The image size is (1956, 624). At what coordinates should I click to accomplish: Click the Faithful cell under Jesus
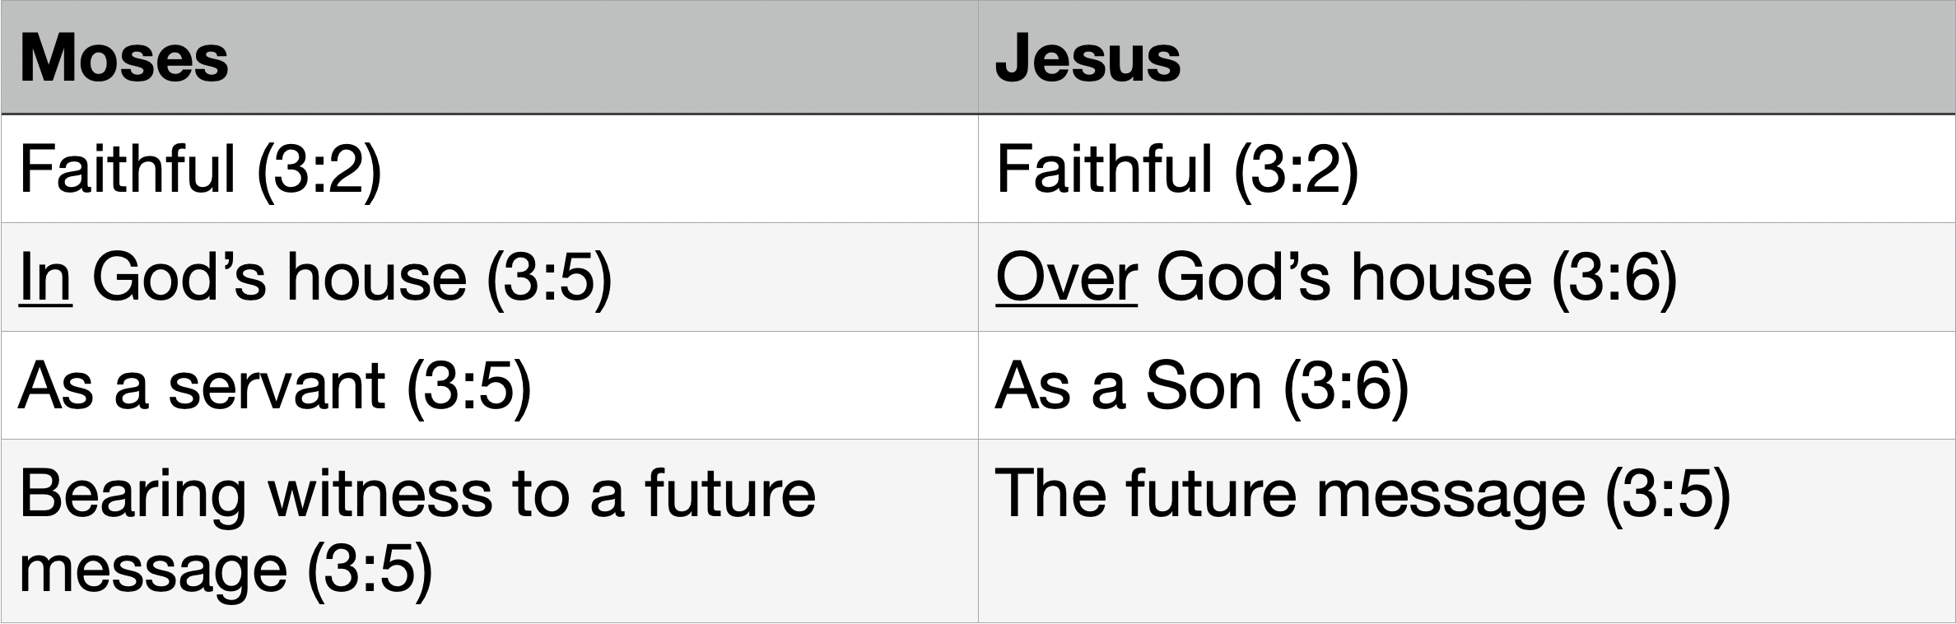(1467, 168)
